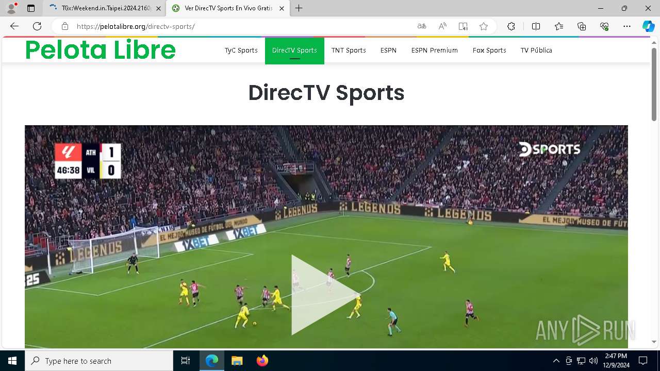Open TyC Sports channel
The height and width of the screenshot is (371, 660).
(x=241, y=50)
